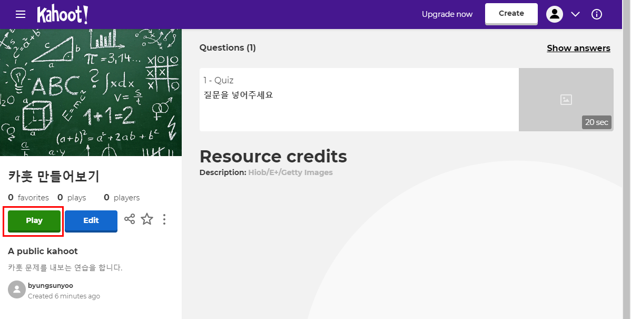
Task: Click the Create button
Action: 511,14
